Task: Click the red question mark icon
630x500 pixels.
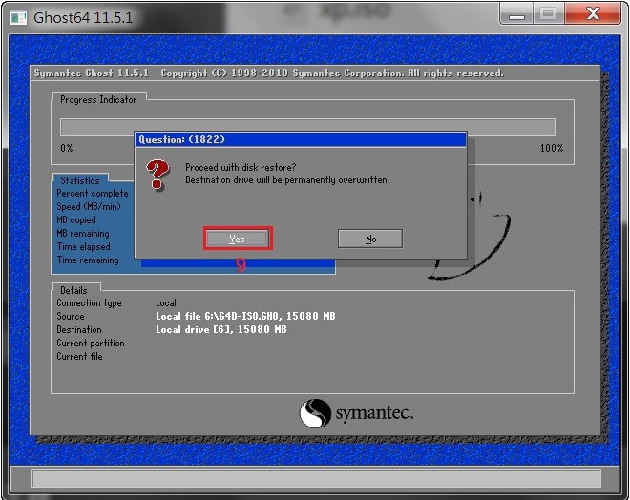Action: pyautogui.click(x=157, y=174)
